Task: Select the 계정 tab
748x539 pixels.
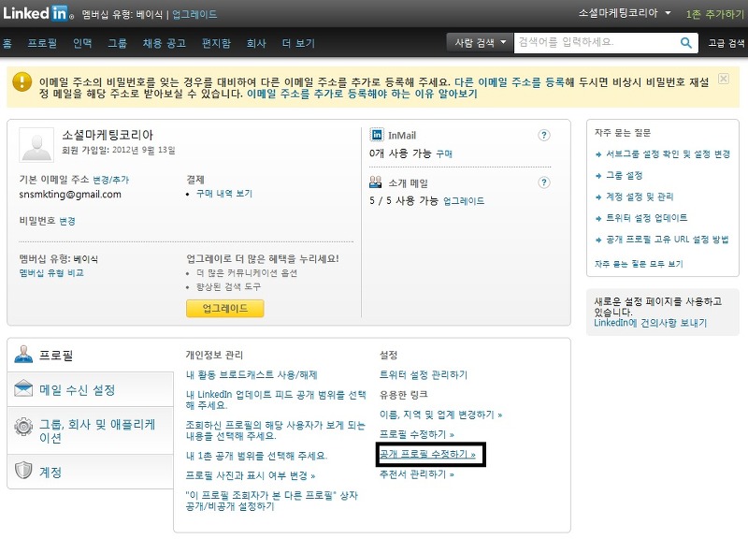Action: tap(90, 472)
